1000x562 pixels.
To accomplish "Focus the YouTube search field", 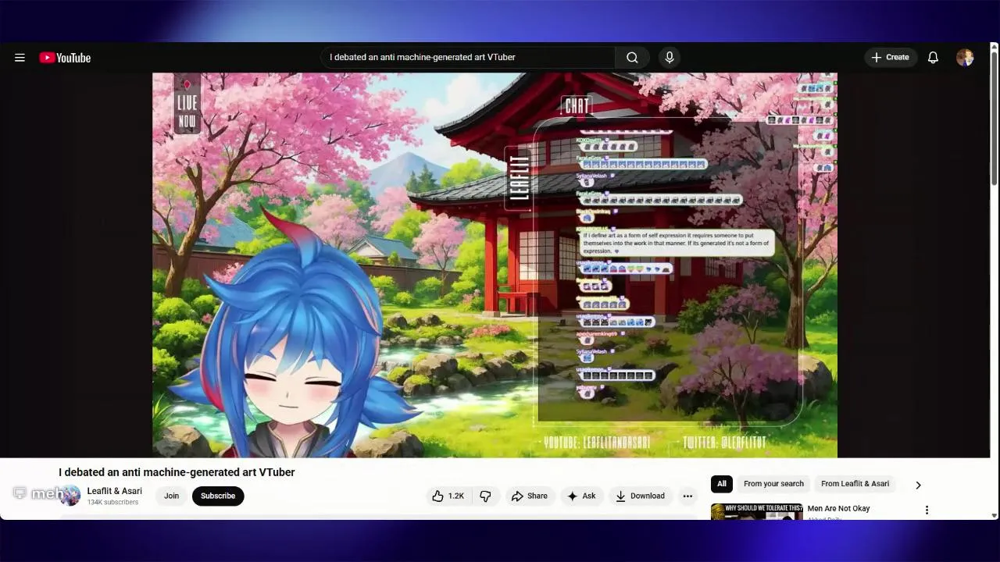I will (x=467, y=57).
